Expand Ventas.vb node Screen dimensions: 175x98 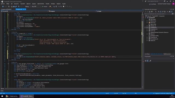147,41
